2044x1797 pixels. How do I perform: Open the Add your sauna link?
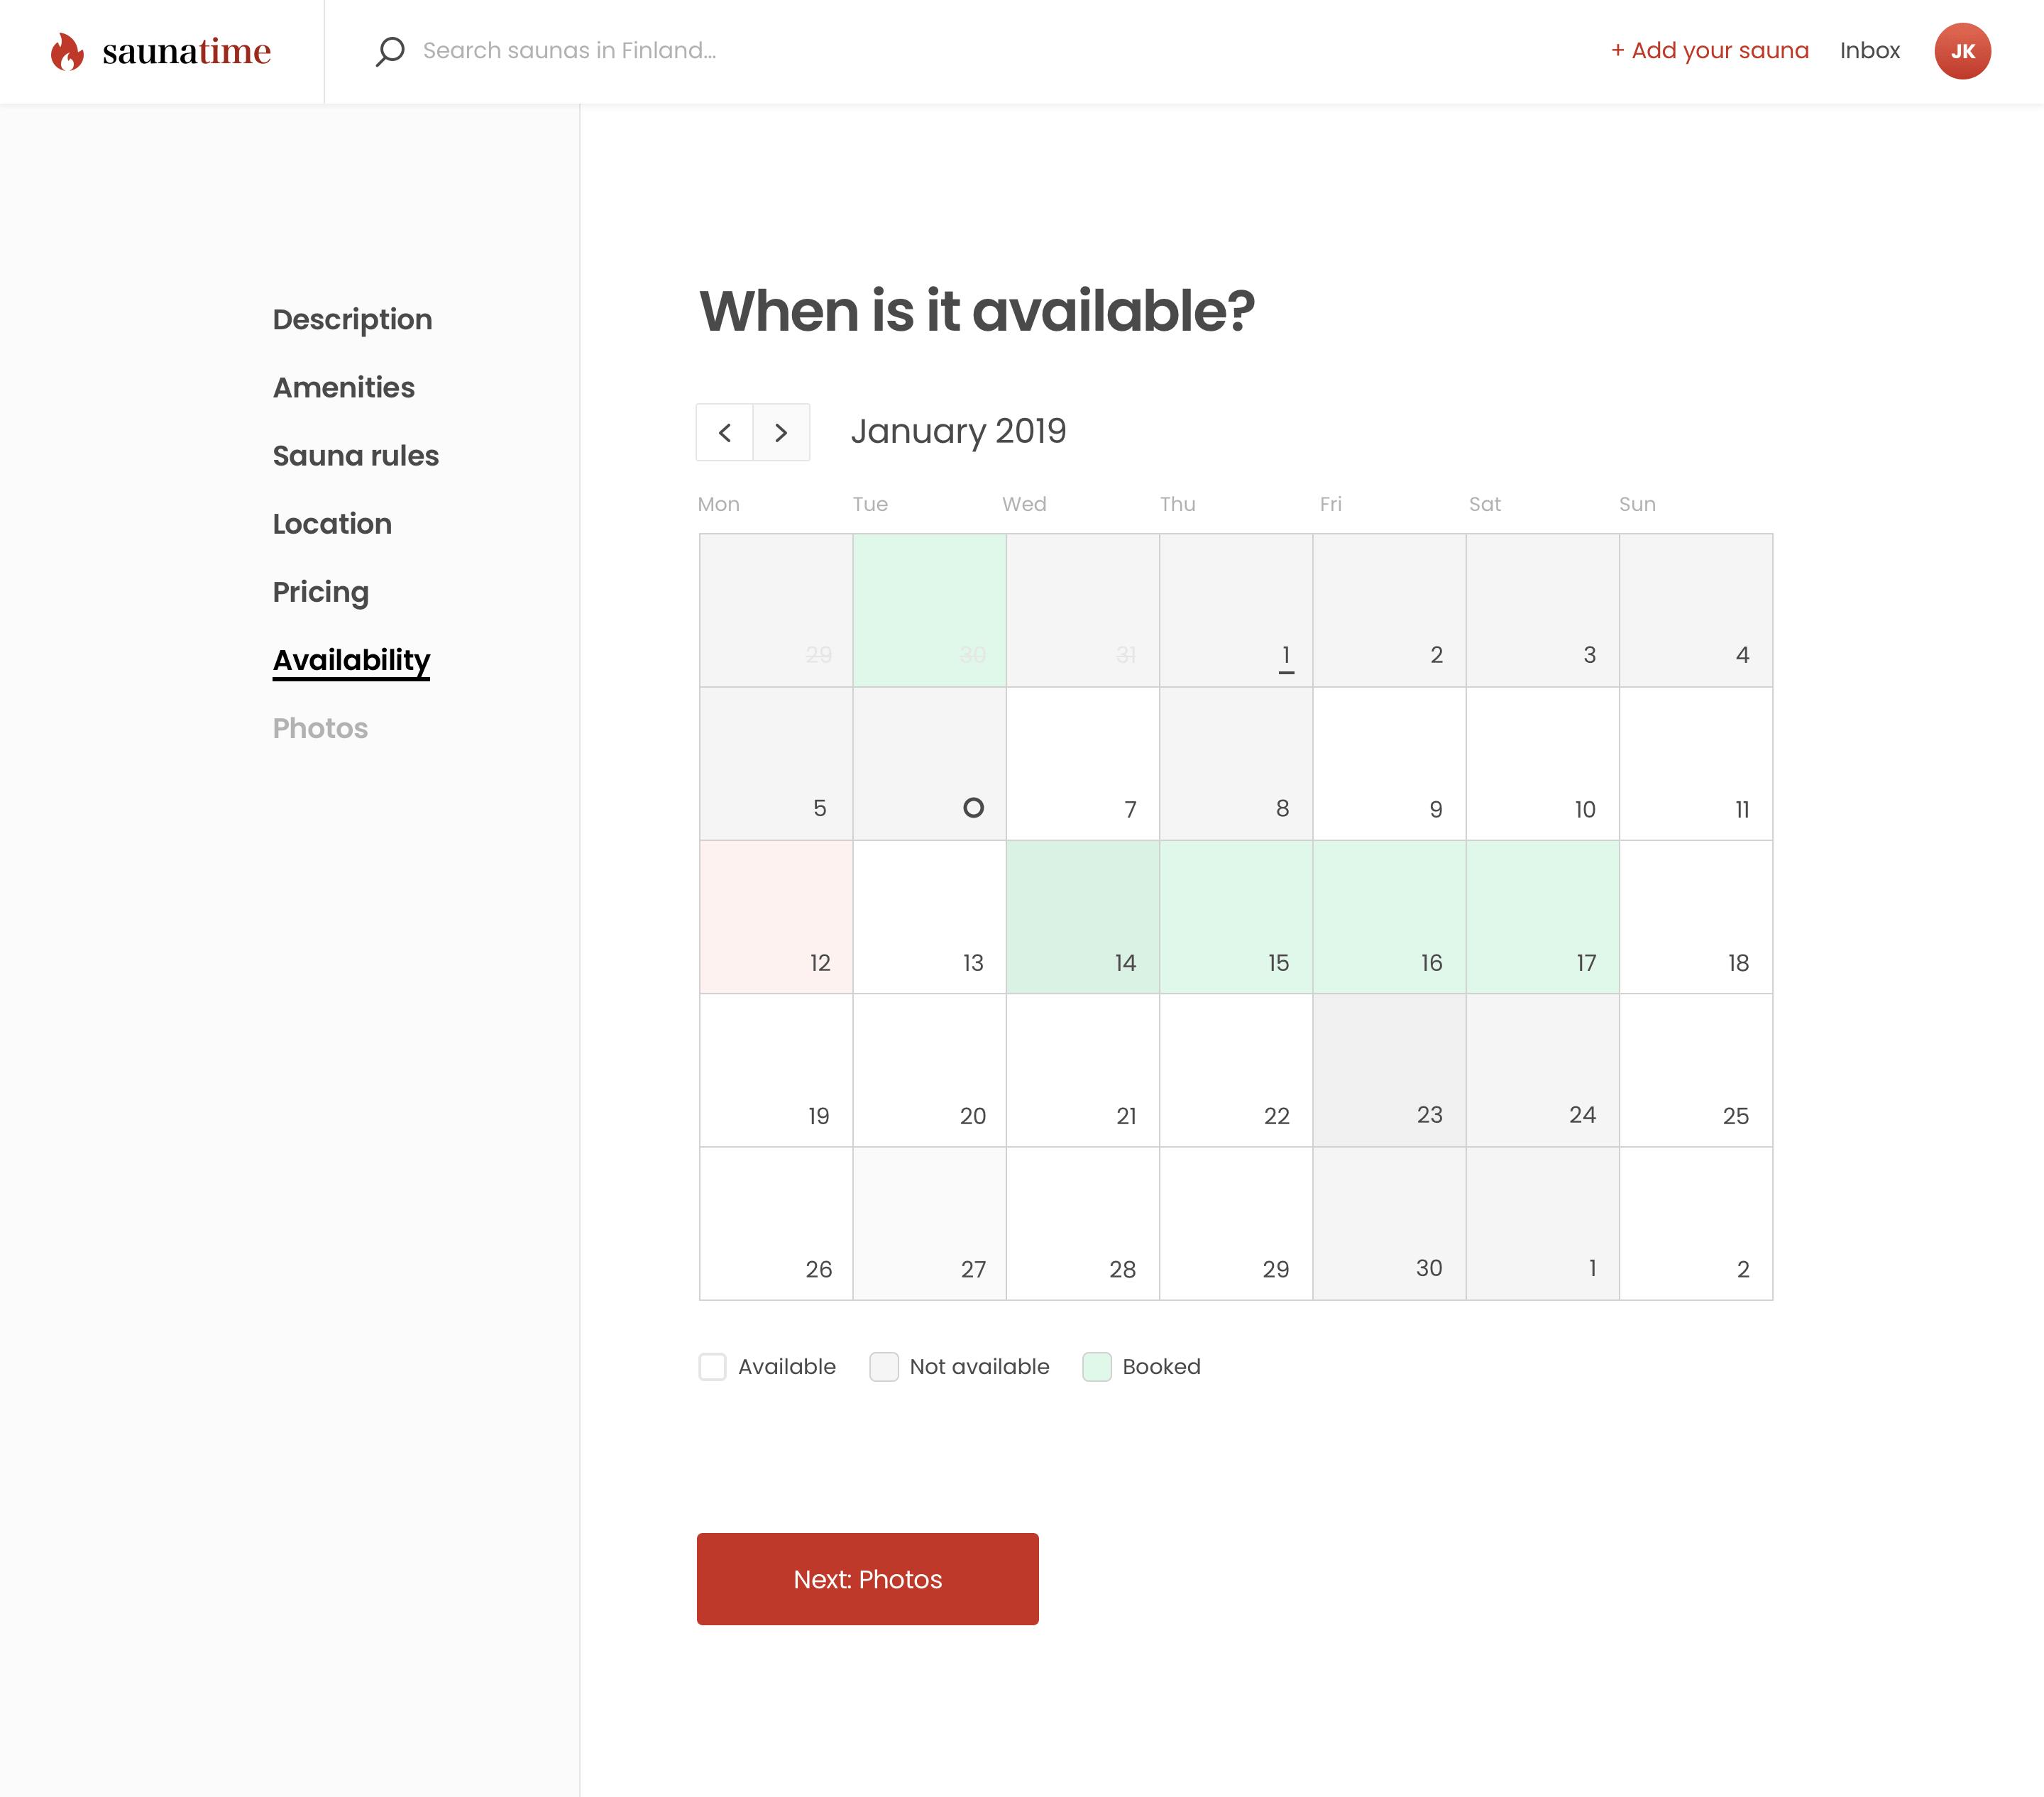[x=1710, y=51]
